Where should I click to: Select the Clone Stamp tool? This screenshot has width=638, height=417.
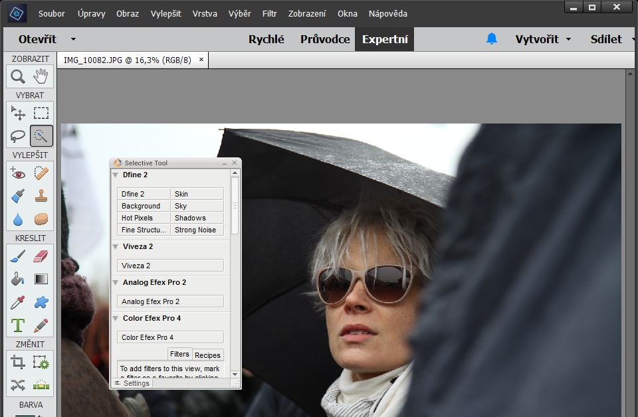[x=41, y=196]
